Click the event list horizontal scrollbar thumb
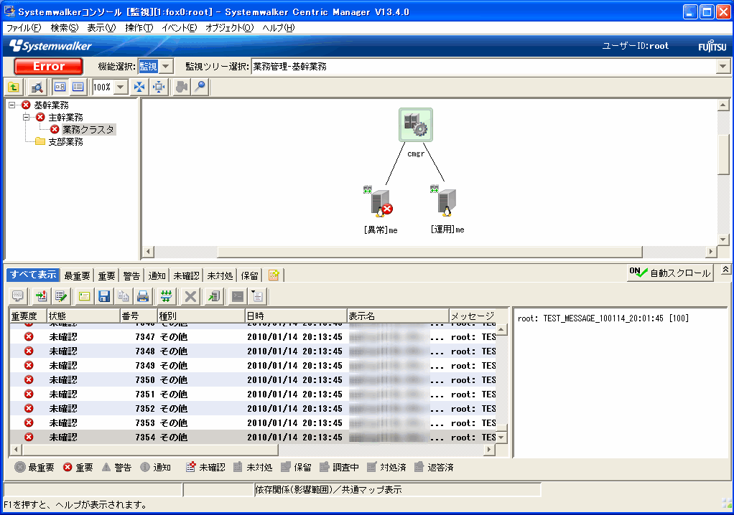 tap(150, 450)
